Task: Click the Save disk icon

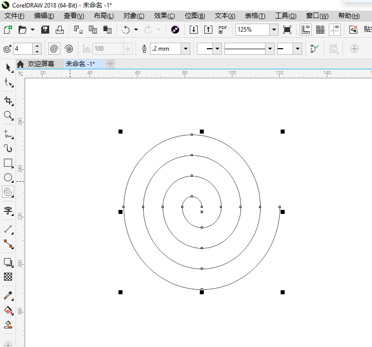Action: point(45,30)
